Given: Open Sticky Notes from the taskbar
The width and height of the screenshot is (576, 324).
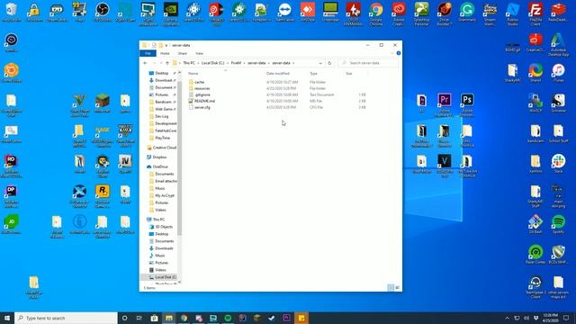Looking at the screenshot, I should (x=301, y=318).
